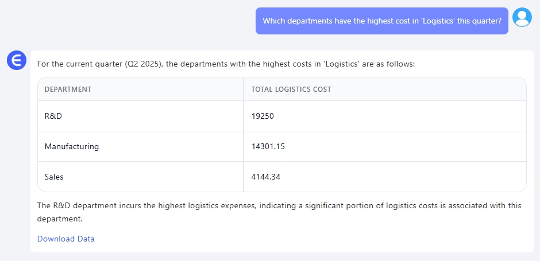Click the assistant 'E' logo avatar
This screenshot has width=540, height=261.
pos(17,60)
